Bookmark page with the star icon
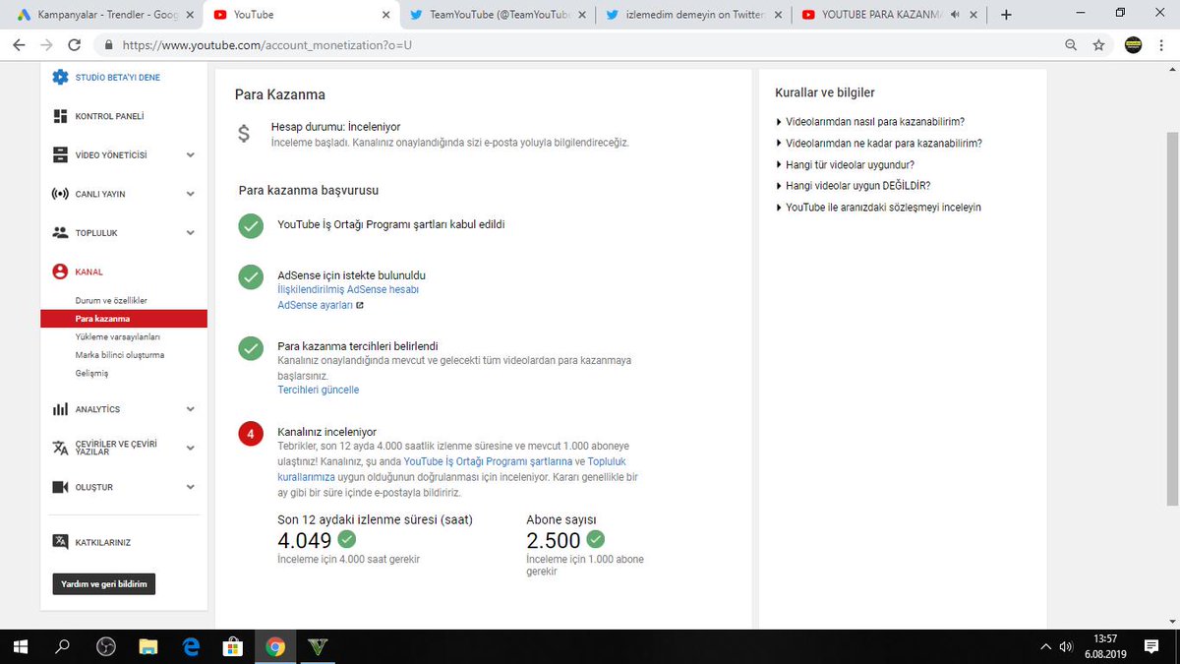Viewport: 1180px width, 664px height. coord(1098,45)
